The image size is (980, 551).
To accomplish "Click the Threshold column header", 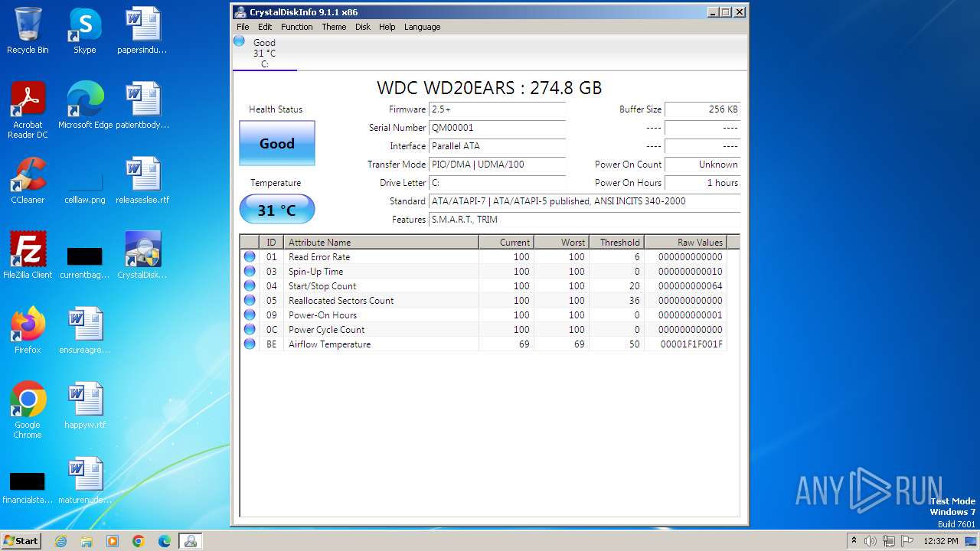I will tap(616, 243).
